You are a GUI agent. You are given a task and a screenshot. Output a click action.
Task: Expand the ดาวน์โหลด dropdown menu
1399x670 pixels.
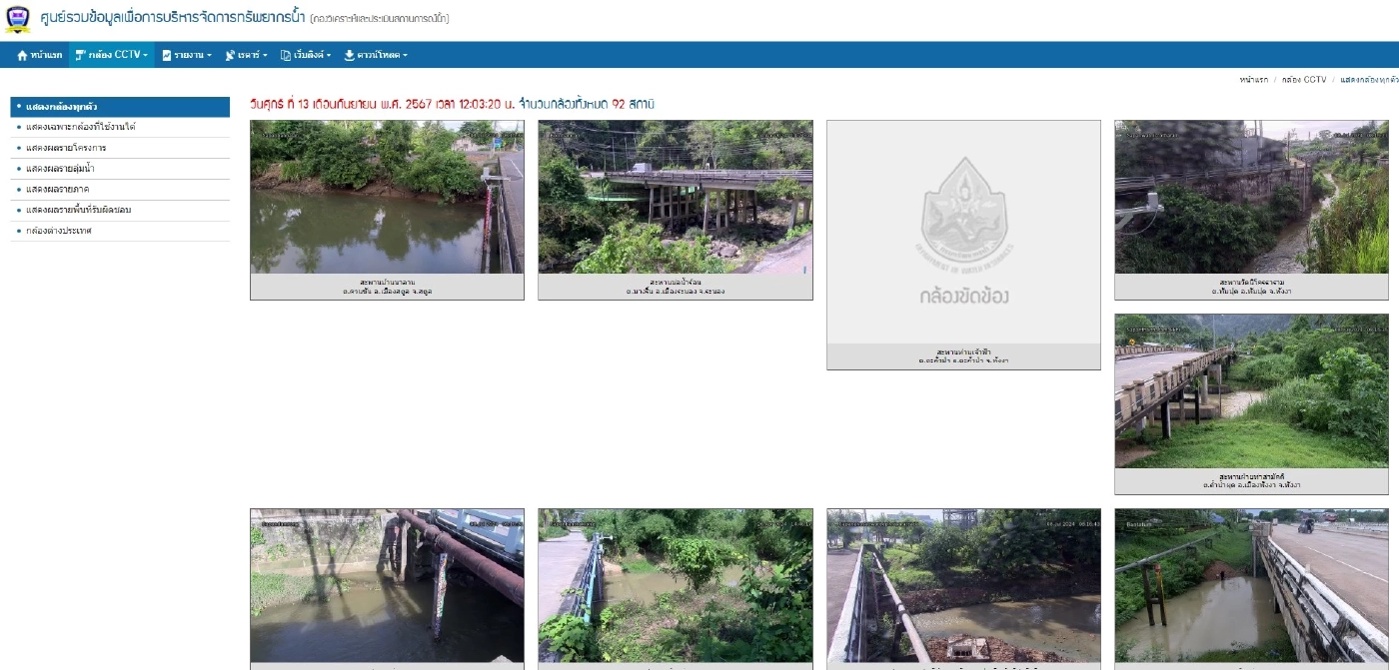pos(381,55)
